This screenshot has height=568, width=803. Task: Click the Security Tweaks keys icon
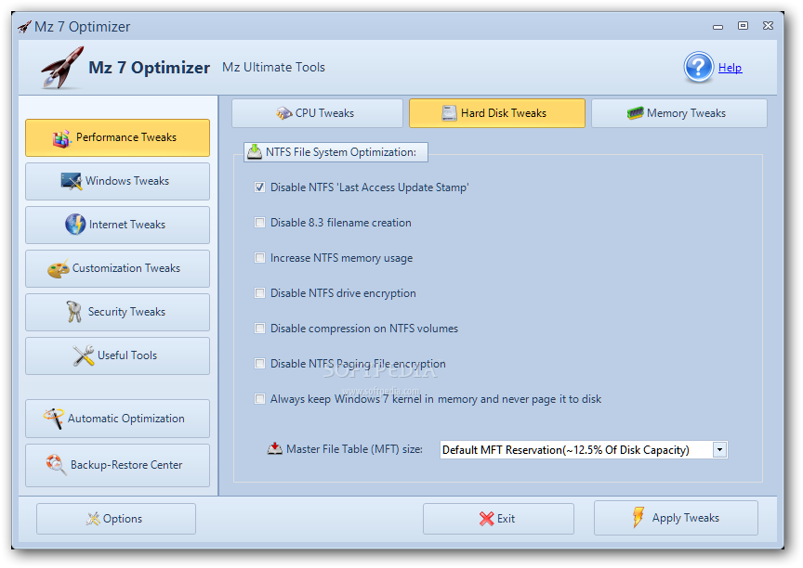[74, 312]
